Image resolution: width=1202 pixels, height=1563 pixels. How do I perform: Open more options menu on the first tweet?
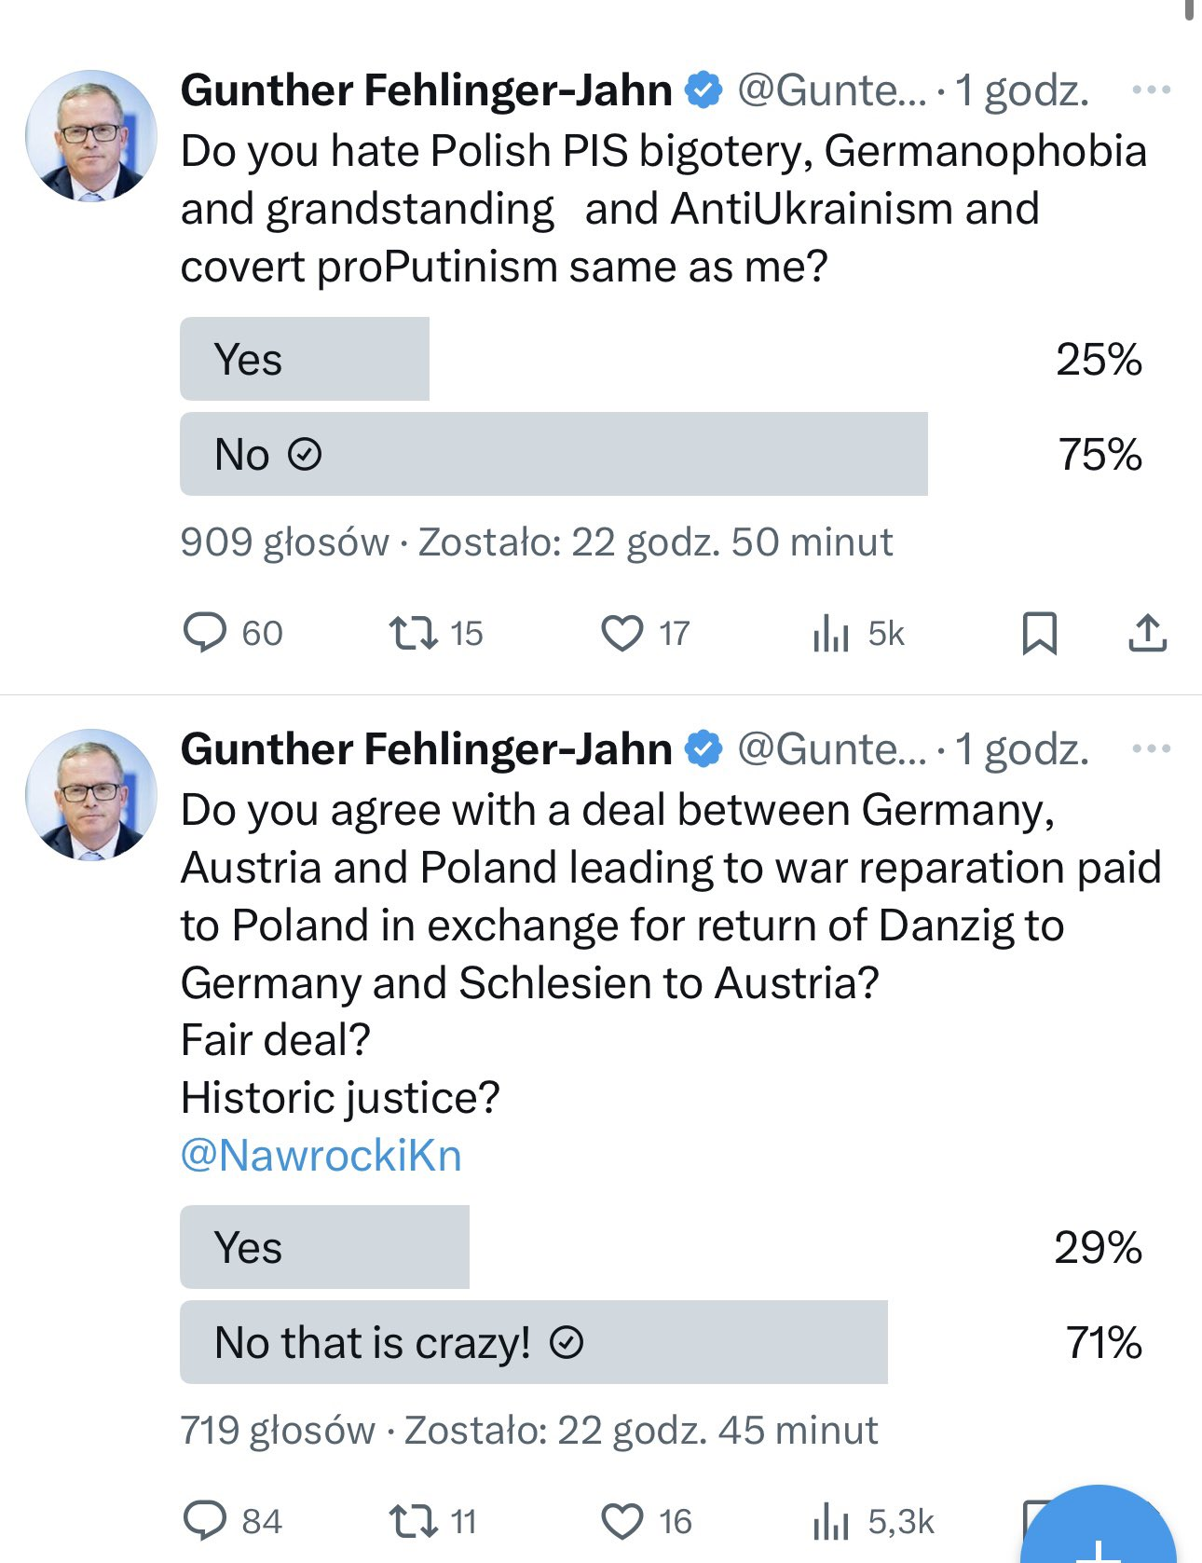click(x=1152, y=90)
